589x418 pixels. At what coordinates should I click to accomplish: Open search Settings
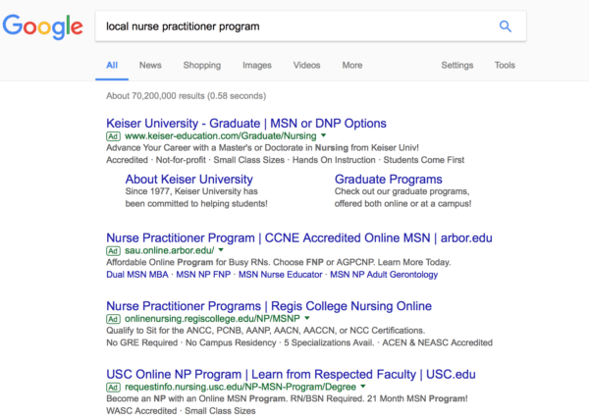[457, 66]
